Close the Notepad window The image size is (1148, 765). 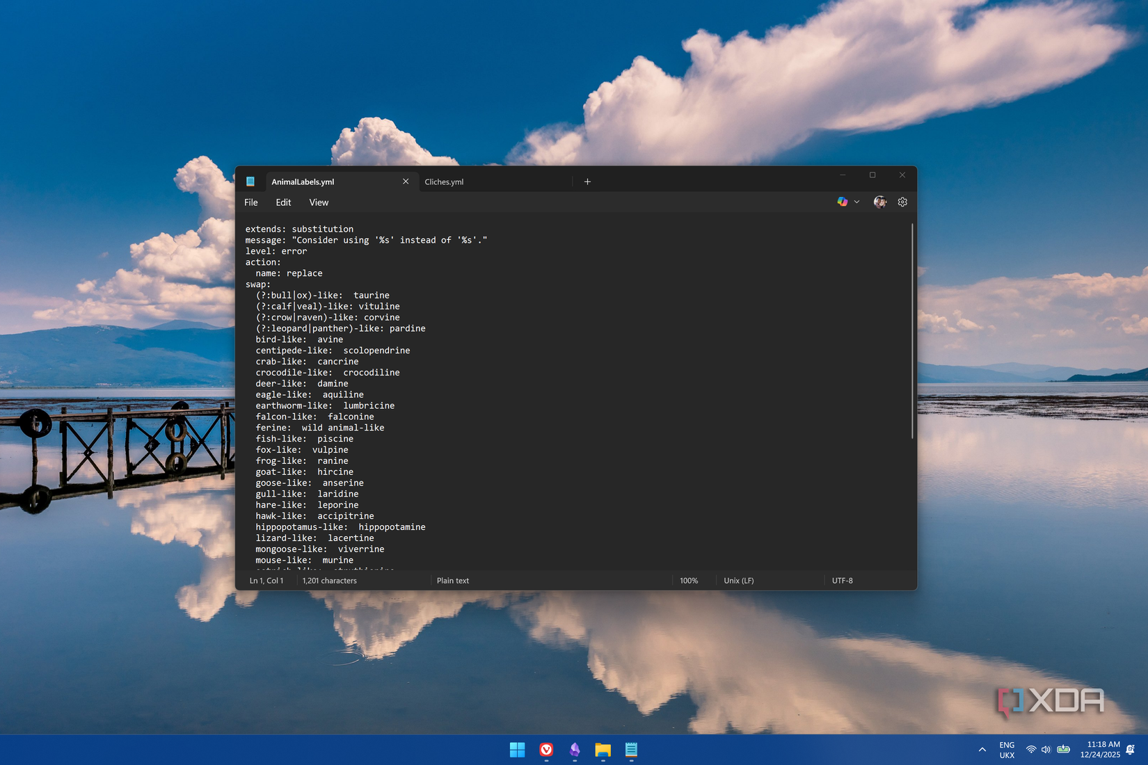(902, 175)
